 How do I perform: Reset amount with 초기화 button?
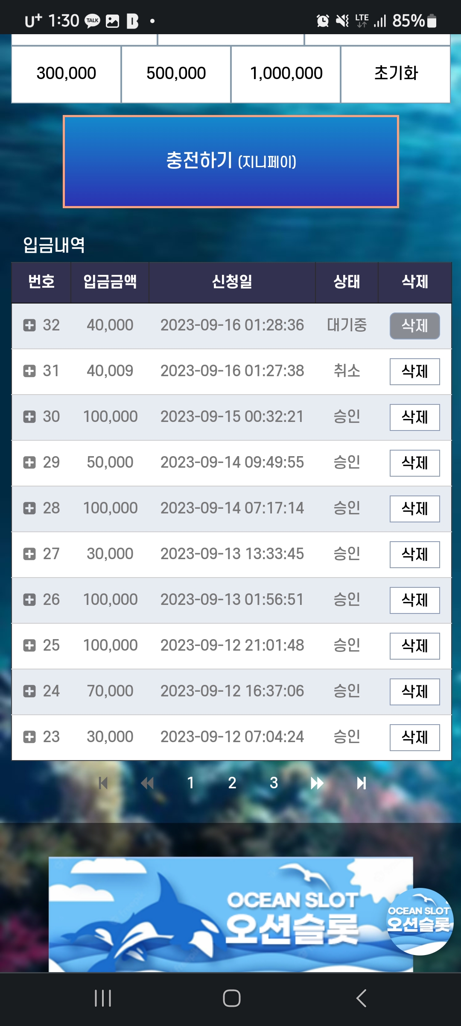(396, 74)
